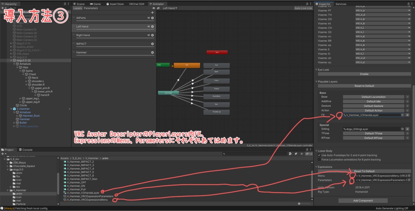The image size is (415, 211).
Task: Click the Inspector panel lock icon
Action: tap(409, 4)
